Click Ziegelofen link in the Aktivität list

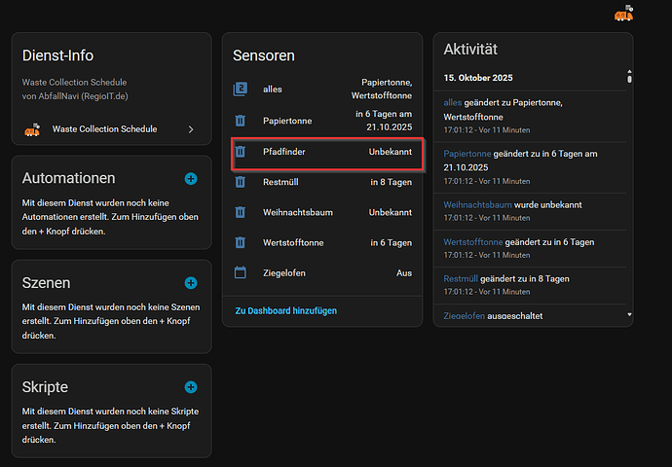464,316
